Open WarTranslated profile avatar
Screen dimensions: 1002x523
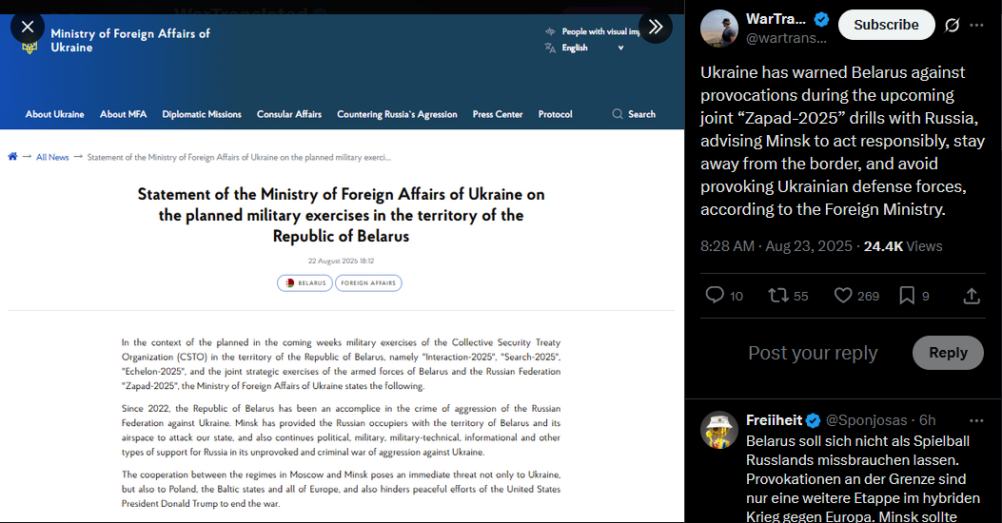(719, 29)
